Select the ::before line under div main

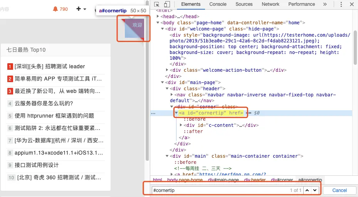tap(185, 162)
